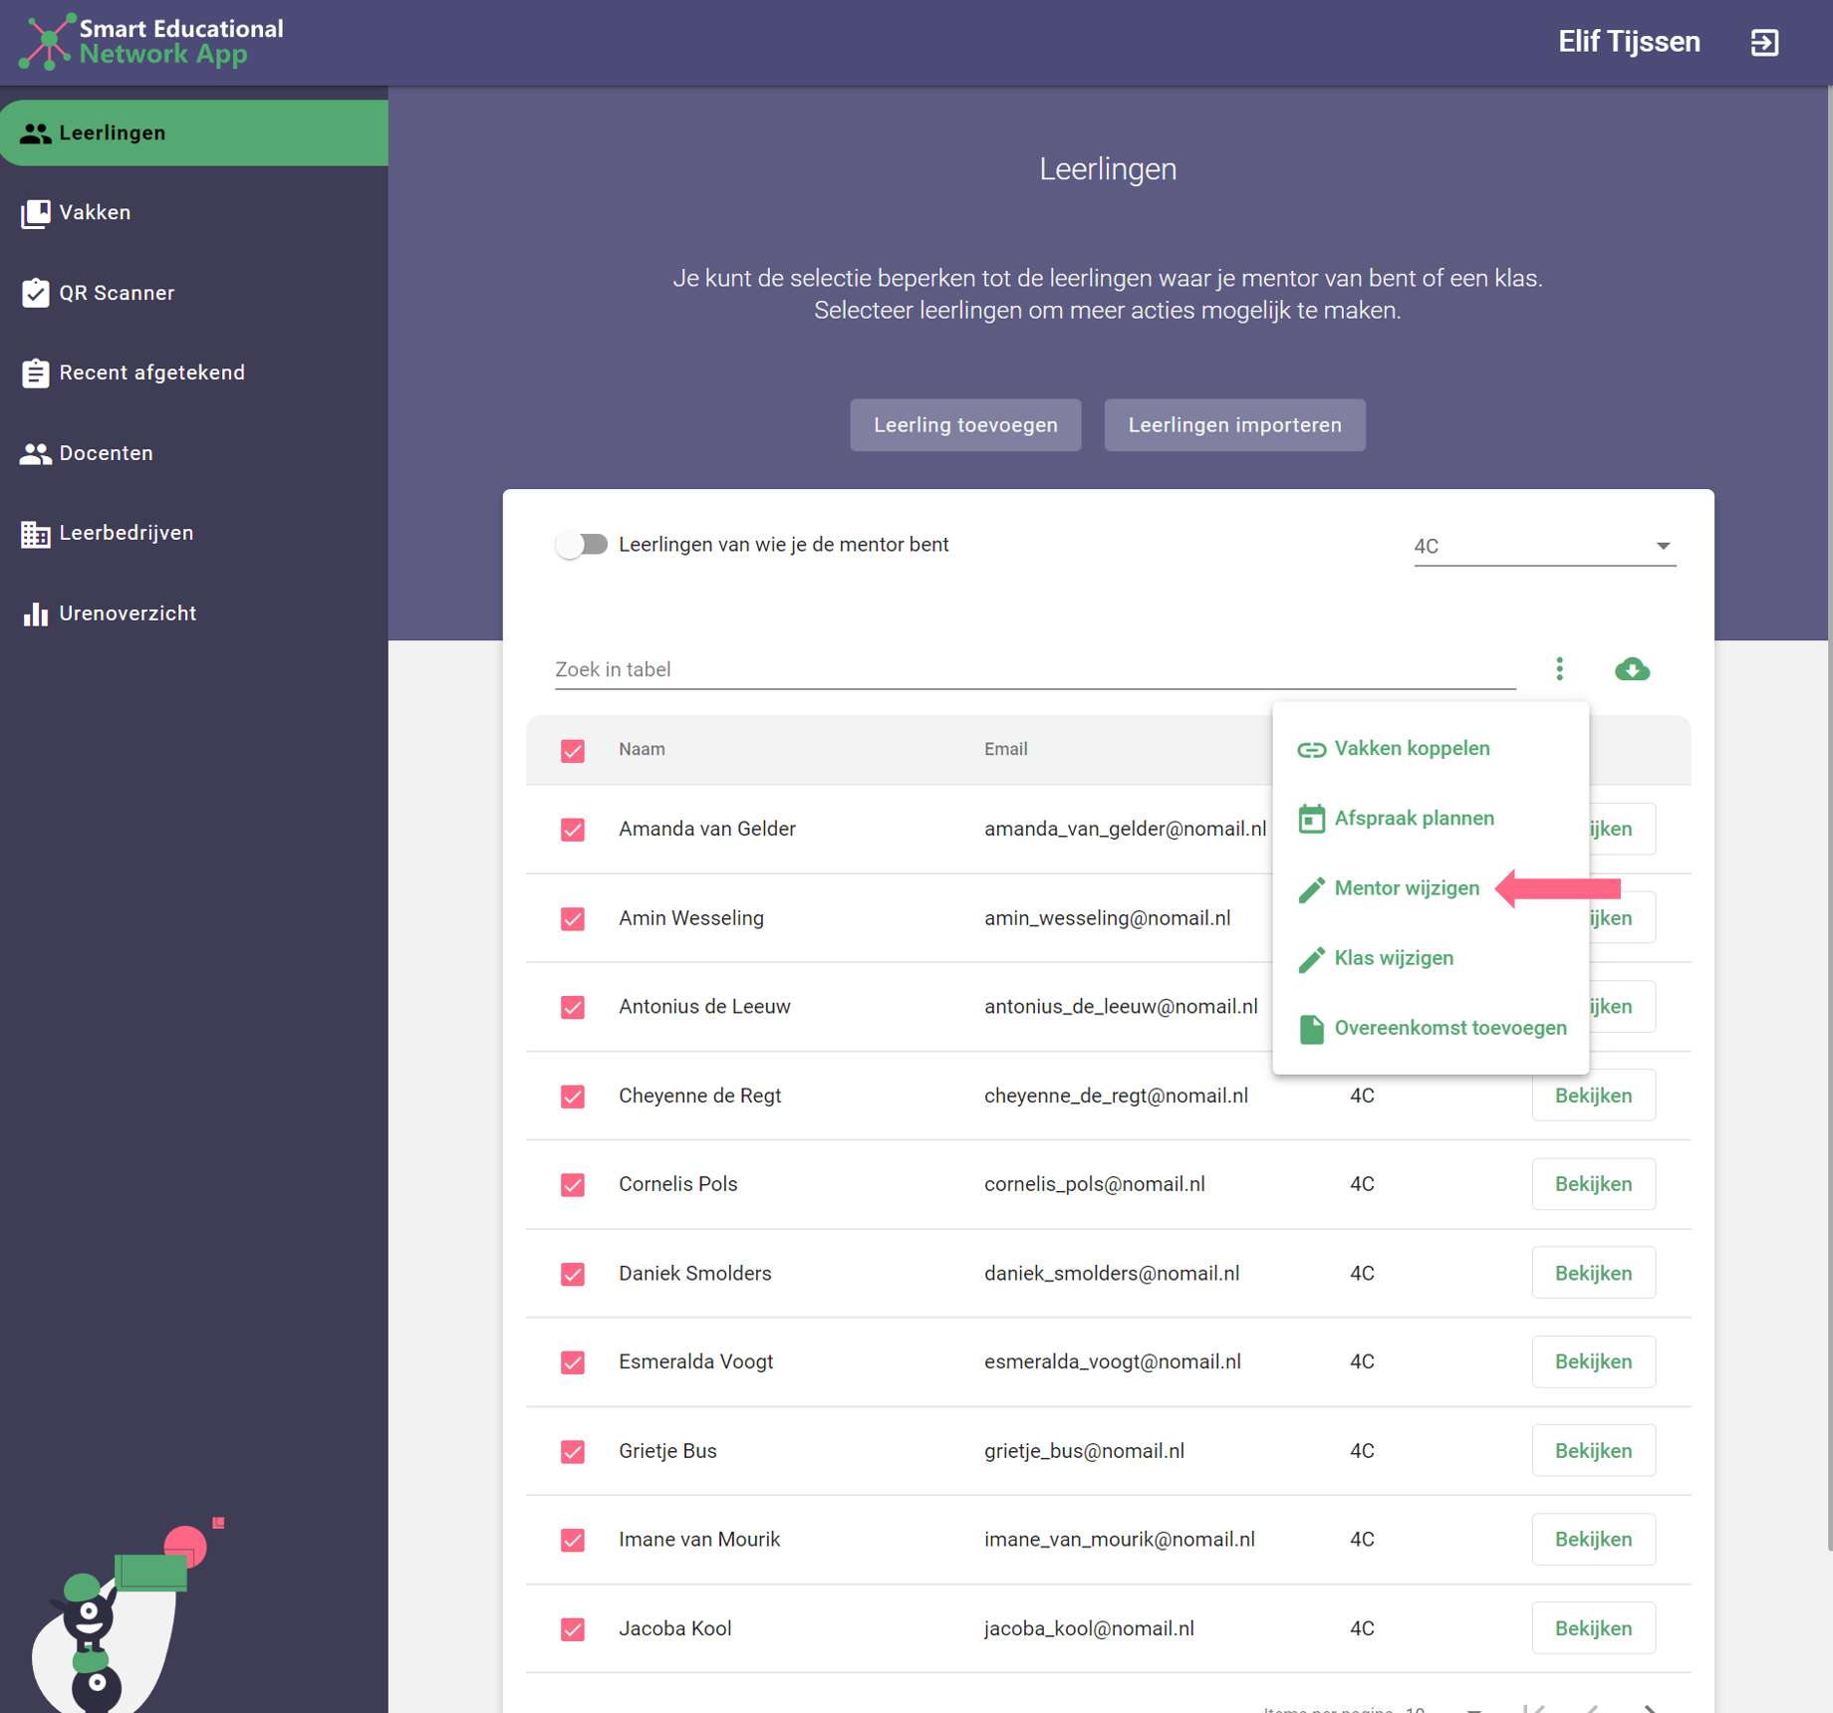Open Leerbedrijven in sidebar
Viewport: 1833px width, 1713px height.
[126, 533]
